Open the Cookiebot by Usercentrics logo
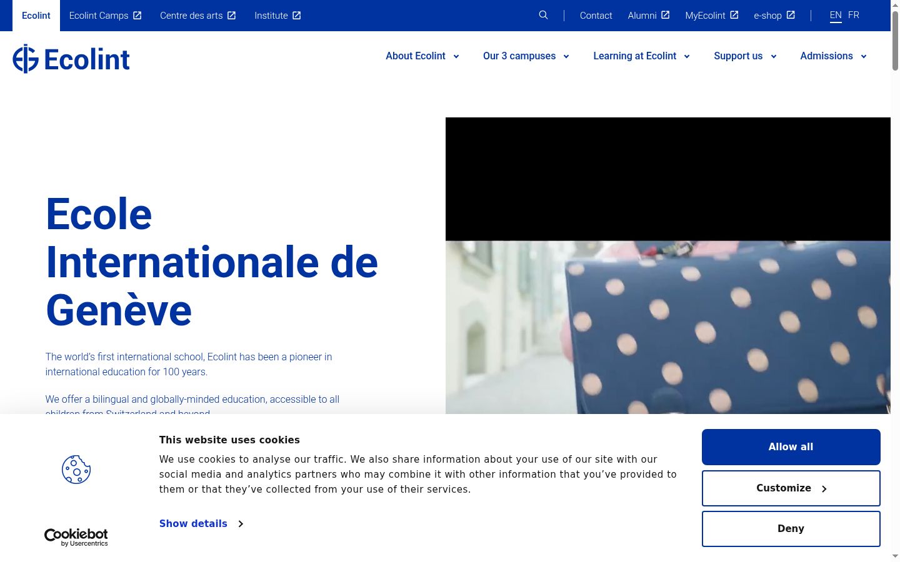This screenshot has height=562, width=900. tap(76, 537)
